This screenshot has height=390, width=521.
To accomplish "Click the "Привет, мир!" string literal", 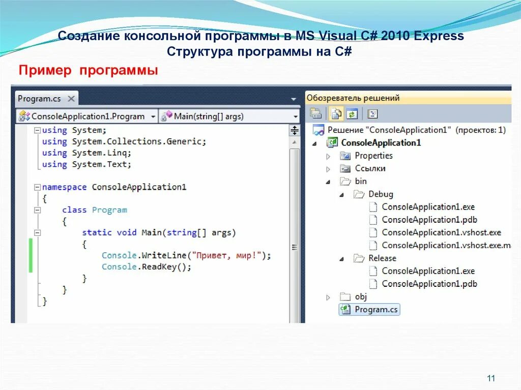I will pos(226,255).
